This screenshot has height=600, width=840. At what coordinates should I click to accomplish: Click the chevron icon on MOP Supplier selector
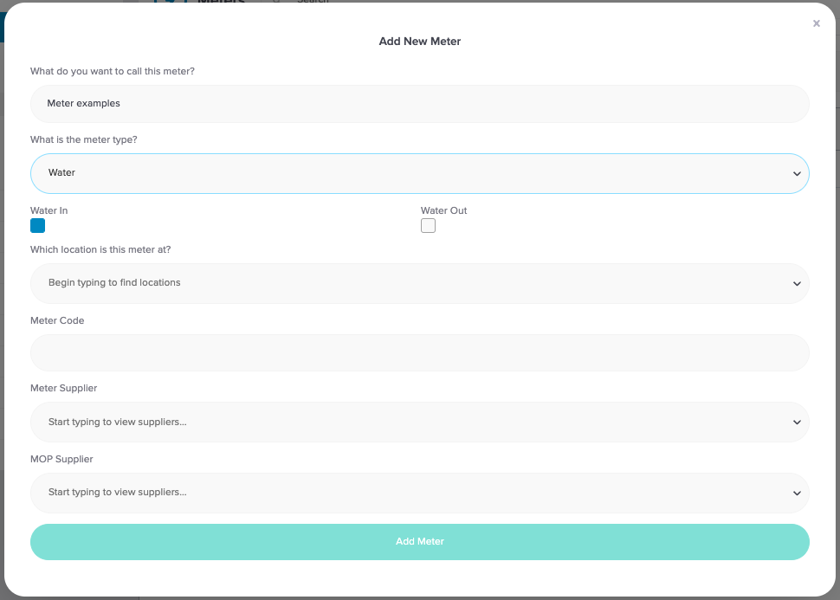click(796, 493)
